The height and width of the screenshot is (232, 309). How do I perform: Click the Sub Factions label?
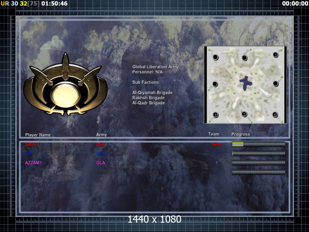coord(146,82)
